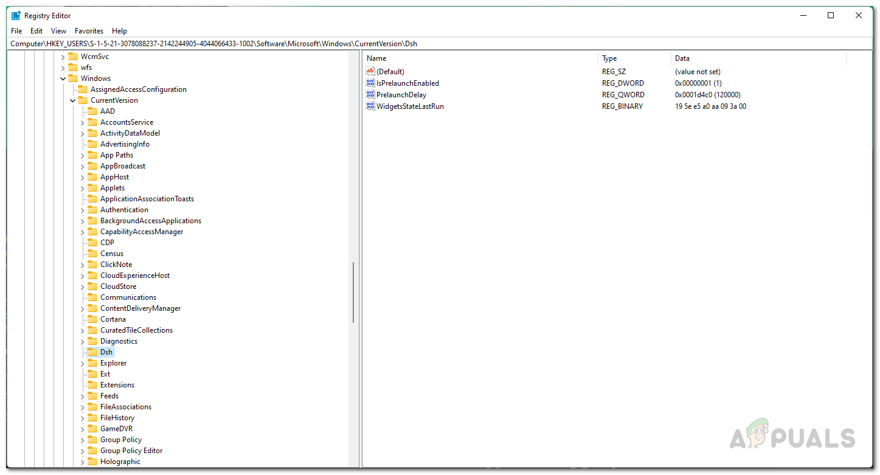Select the CuratedTileCollections key

coord(136,330)
